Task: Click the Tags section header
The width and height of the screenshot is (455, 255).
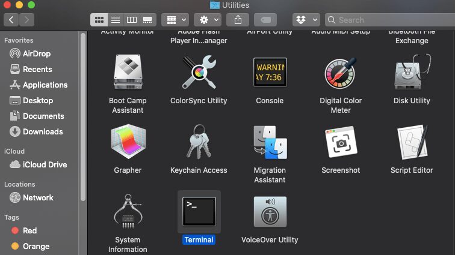Action: click(11, 217)
